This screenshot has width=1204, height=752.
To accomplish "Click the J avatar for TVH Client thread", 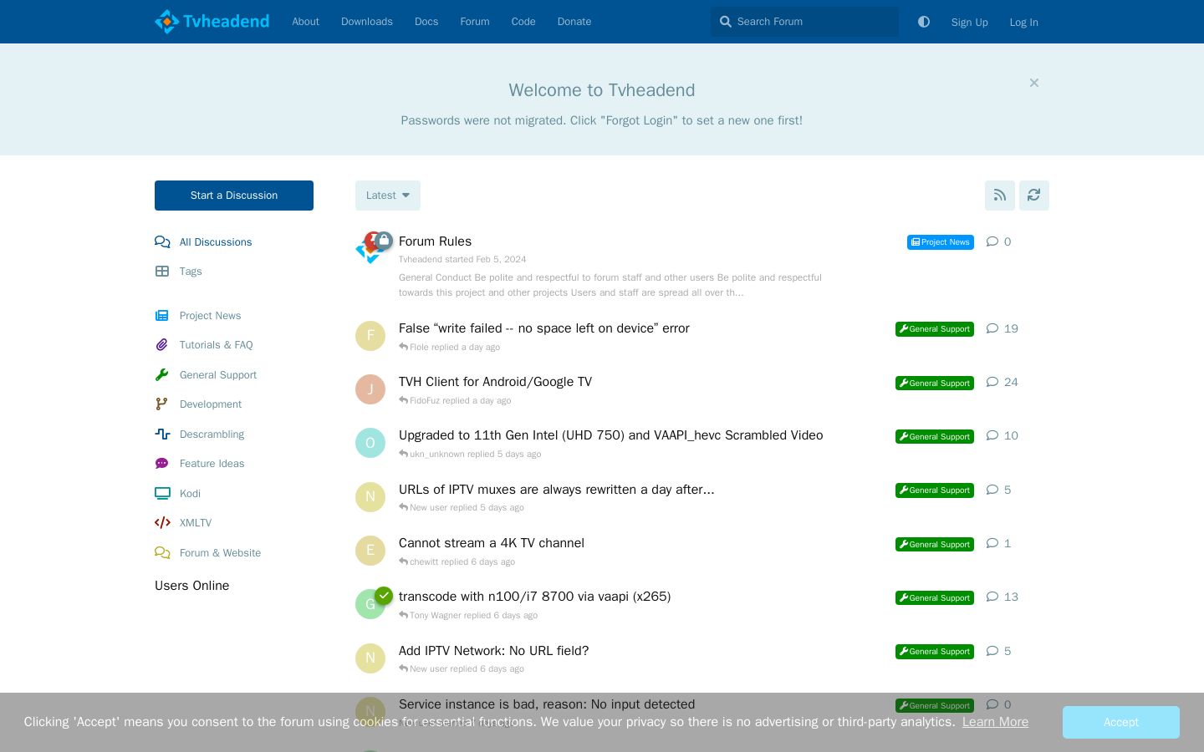I will pos(370,389).
